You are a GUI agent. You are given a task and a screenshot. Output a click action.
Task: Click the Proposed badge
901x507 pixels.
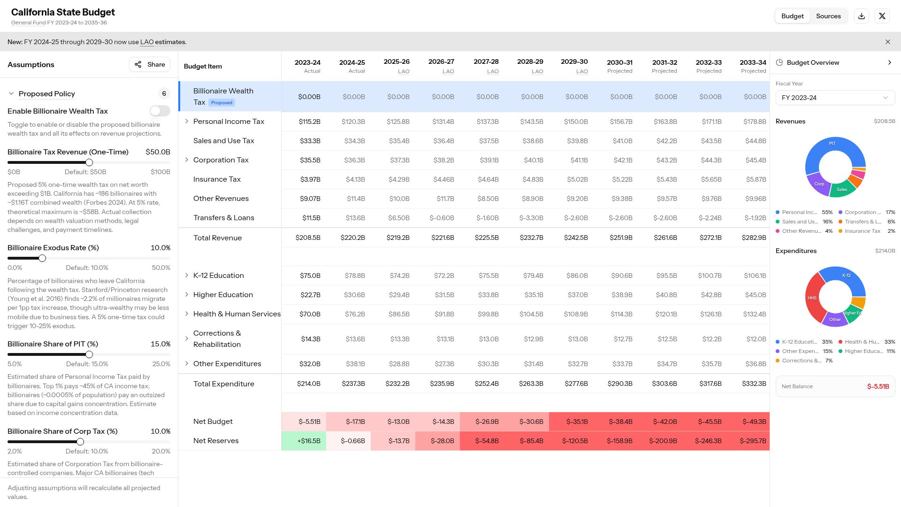221,102
